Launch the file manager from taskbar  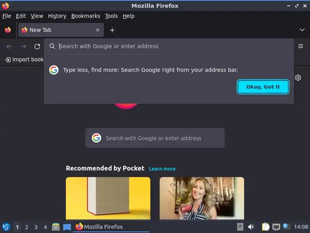click(x=56, y=227)
